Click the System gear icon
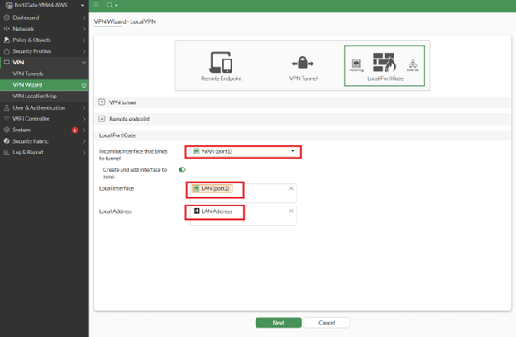Image resolution: width=516 pixels, height=337 pixels. tap(7, 130)
